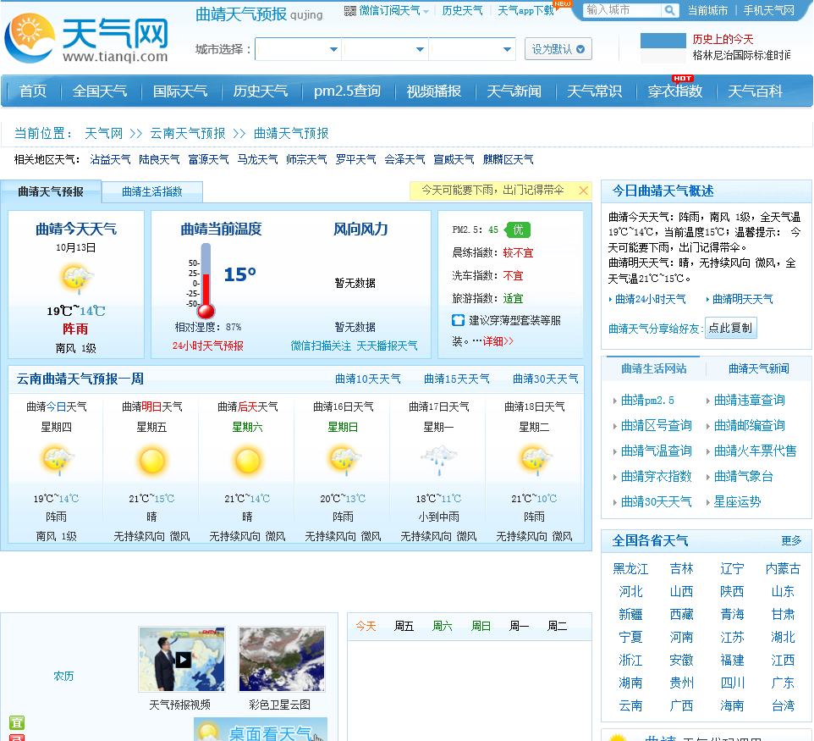Open the 手机天气网 link
Image resolution: width=814 pixels, height=741 pixels.
coord(768,10)
